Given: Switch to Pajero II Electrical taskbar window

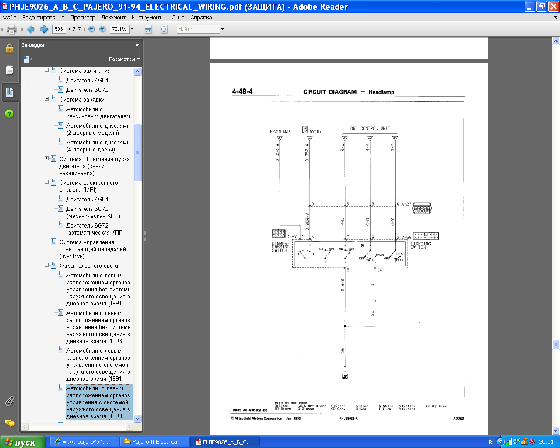Looking at the screenshot, I should click(x=155, y=442).
